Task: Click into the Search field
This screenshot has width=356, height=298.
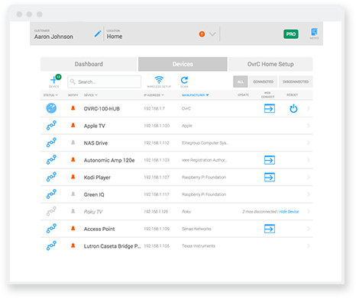Action: pyautogui.click(x=104, y=82)
